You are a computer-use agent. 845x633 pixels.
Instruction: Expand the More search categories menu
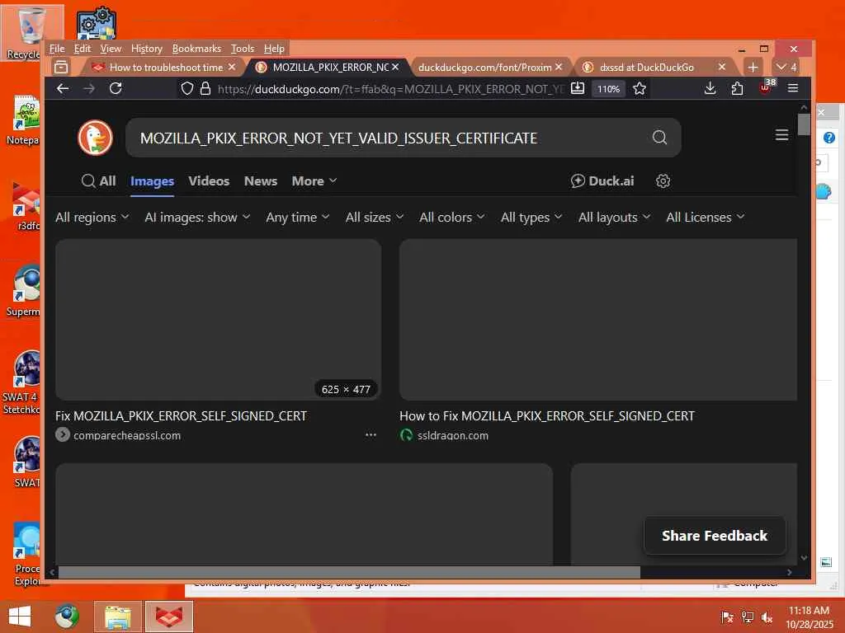[314, 181]
